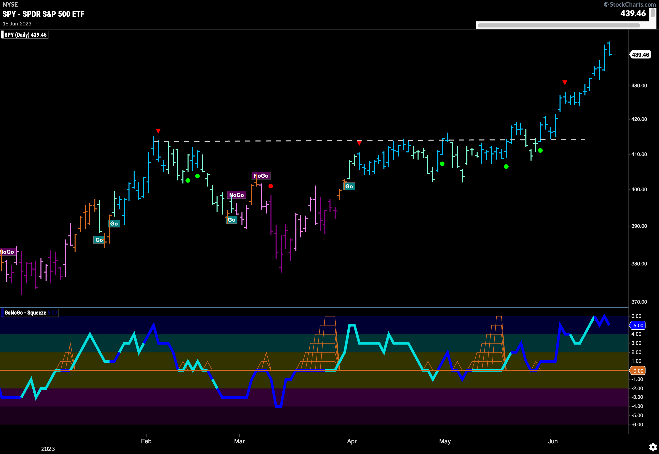
Task: Click the 380.00 price axis label
Action: 639,264
